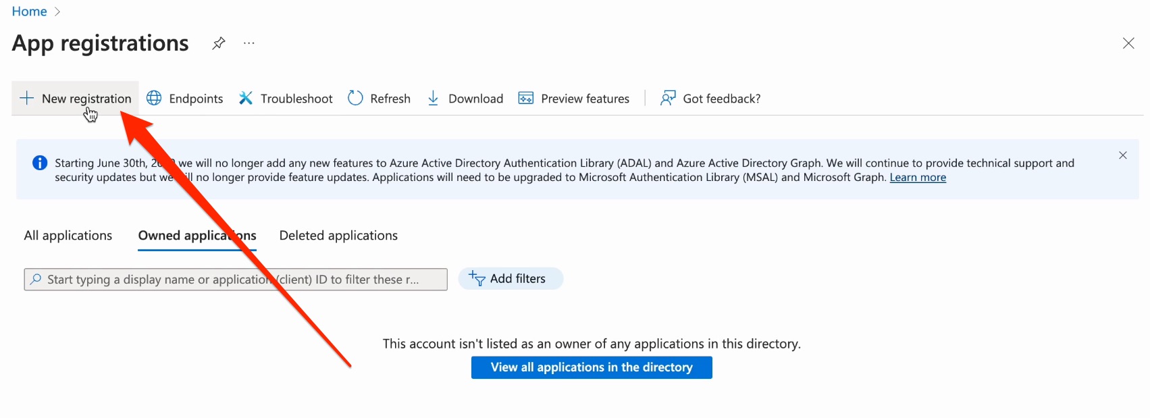Switch to Deleted applications tab
1150x418 pixels.
point(338,236)
